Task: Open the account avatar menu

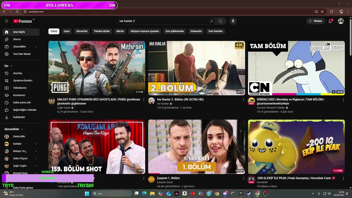Action: coord(341,21)
